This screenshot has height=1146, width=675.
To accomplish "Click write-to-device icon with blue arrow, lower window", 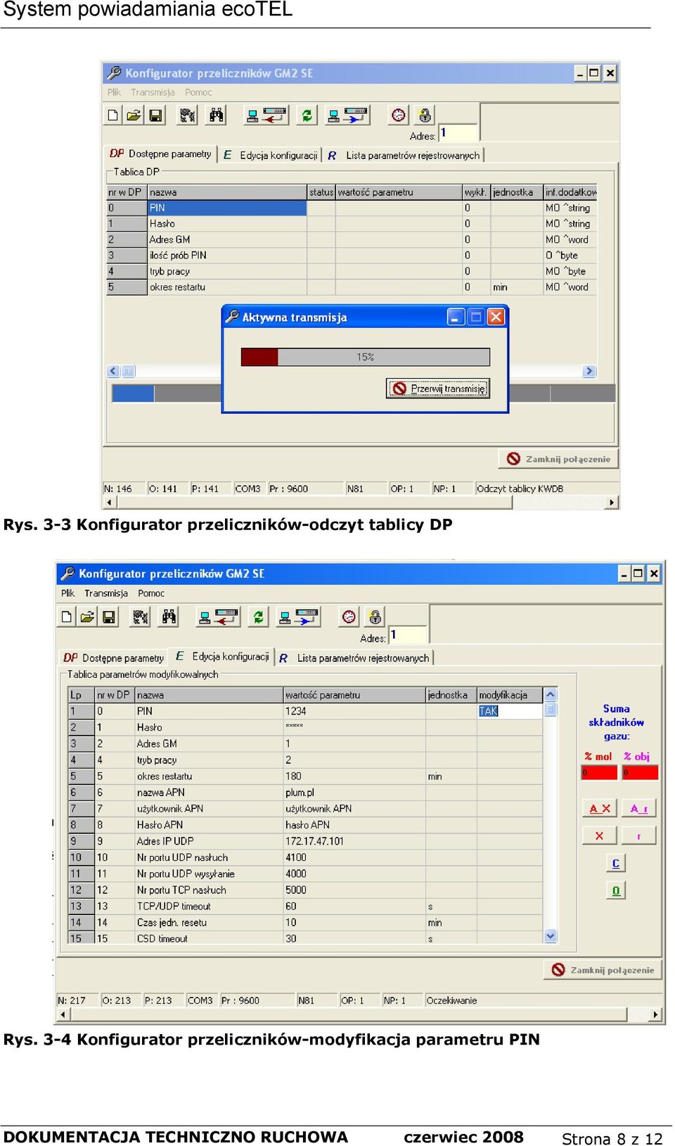I will pos(299,617).
